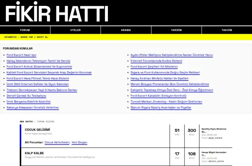
Task: Open Hatay İskenderun Televizyon Tamiri topic
Action: tap(38, 61)
